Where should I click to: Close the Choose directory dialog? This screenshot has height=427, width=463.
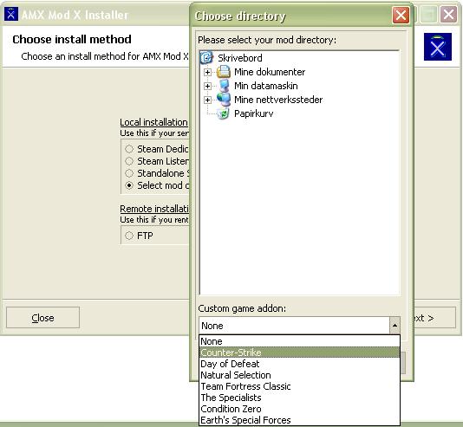[x=401, y=15]
